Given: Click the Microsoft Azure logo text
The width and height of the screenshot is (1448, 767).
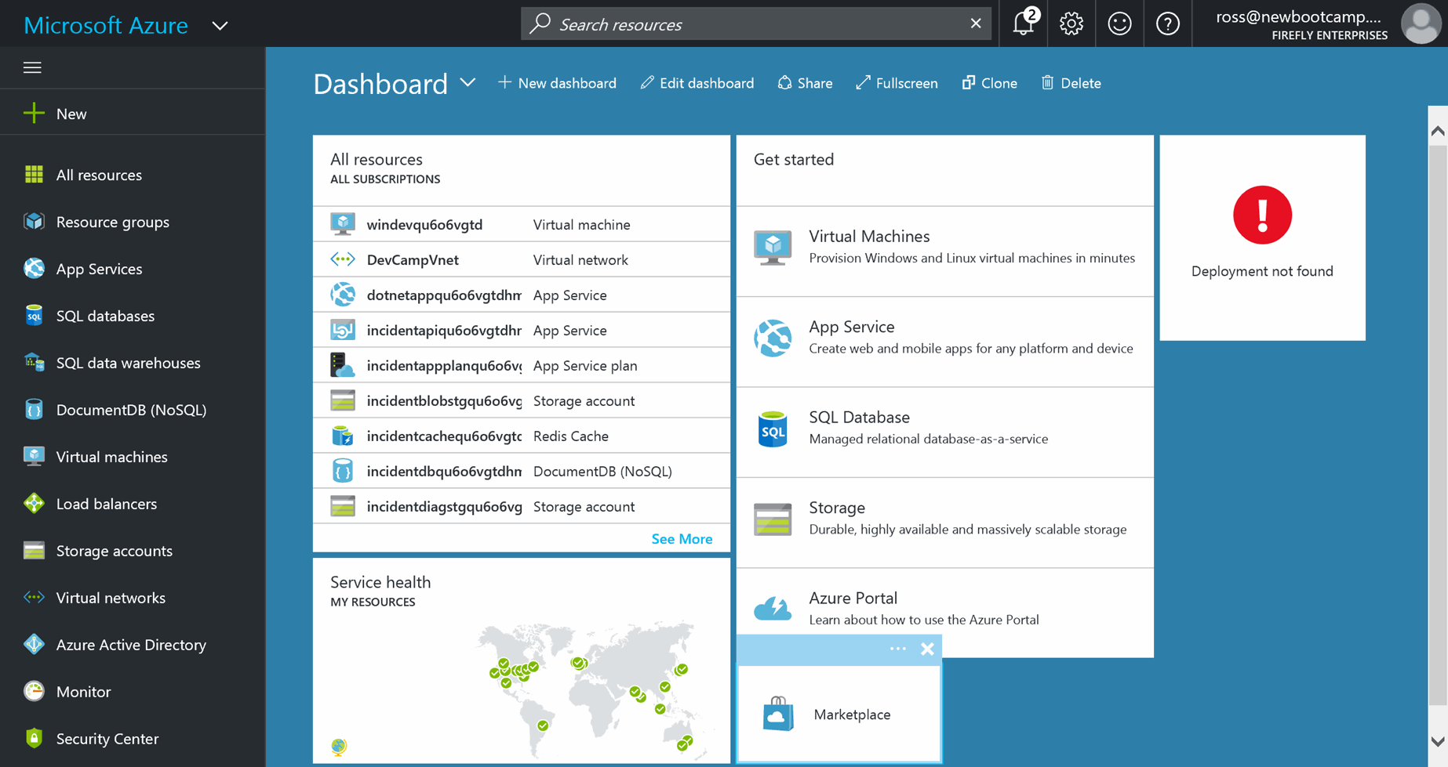Looking at the screenshot, I should [x=106, y=25].
